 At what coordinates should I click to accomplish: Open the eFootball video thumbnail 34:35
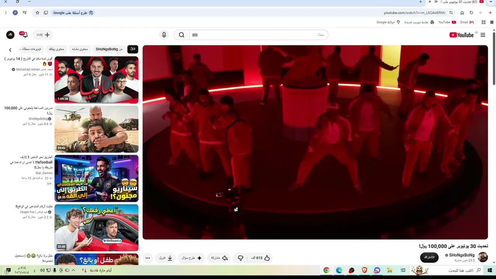(x=96, y=178)
